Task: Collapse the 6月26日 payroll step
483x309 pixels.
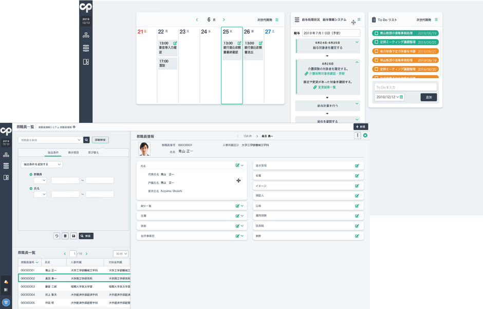Action: click(357, 62)
